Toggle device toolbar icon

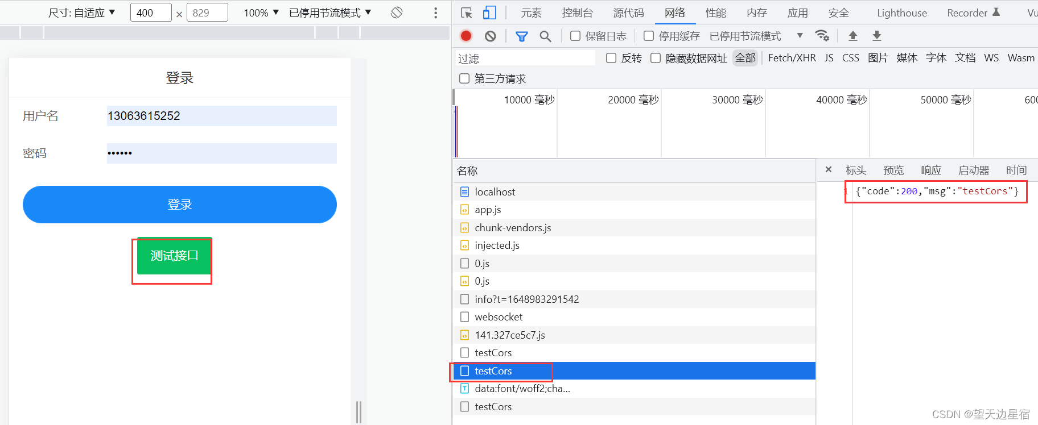(x=489, y=13)
